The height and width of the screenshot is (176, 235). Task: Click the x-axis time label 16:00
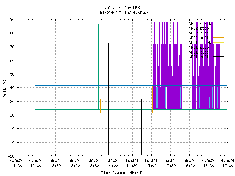[x=189, y=166]
